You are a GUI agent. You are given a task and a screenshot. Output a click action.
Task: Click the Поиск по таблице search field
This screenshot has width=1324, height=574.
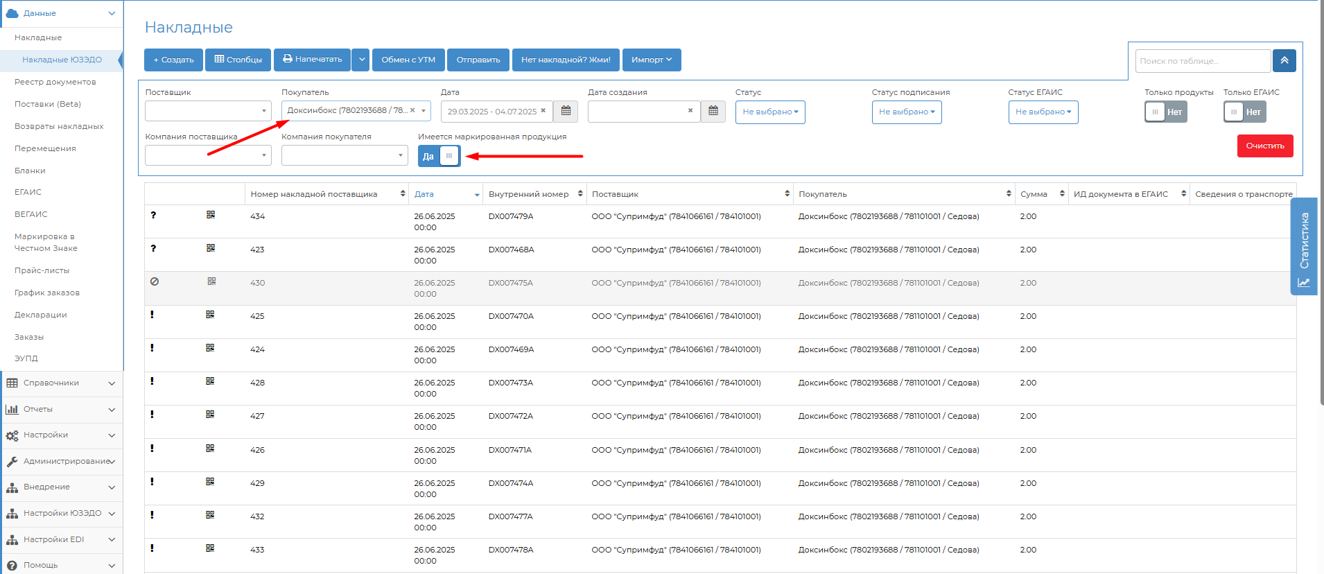tap(1202, 61)
